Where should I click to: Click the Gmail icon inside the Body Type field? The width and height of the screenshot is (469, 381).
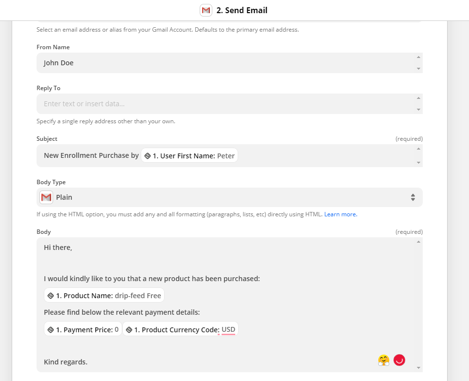pyautogui.click(x=46, y=197)
